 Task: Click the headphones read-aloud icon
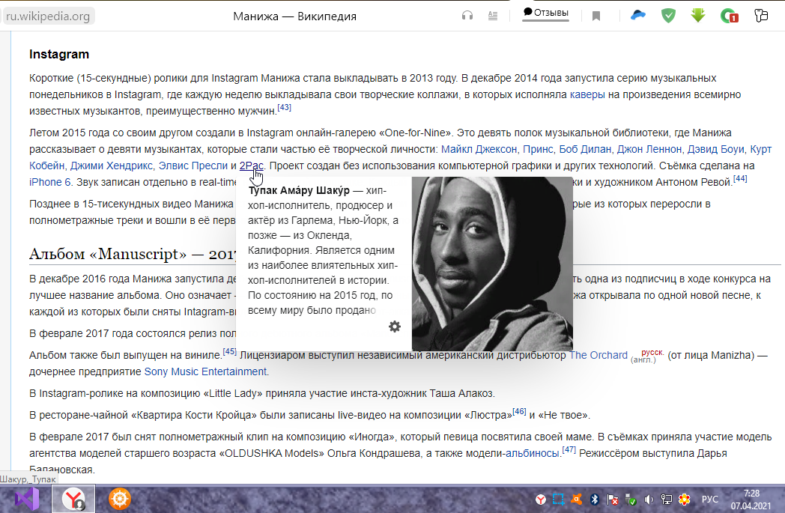click(467, 16)
